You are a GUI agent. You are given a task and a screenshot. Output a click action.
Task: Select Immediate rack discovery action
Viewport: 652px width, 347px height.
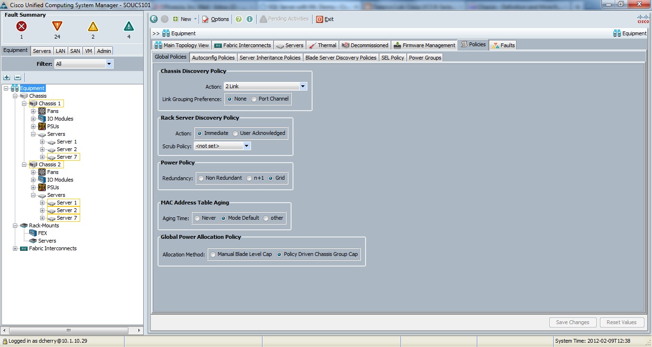click(200, 133)
